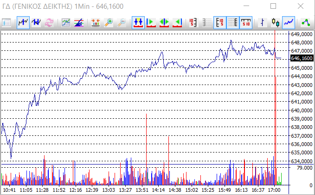The image size is (315, 195).
Task: Click the 17:00 time axis label
Action: click(274, 190)
